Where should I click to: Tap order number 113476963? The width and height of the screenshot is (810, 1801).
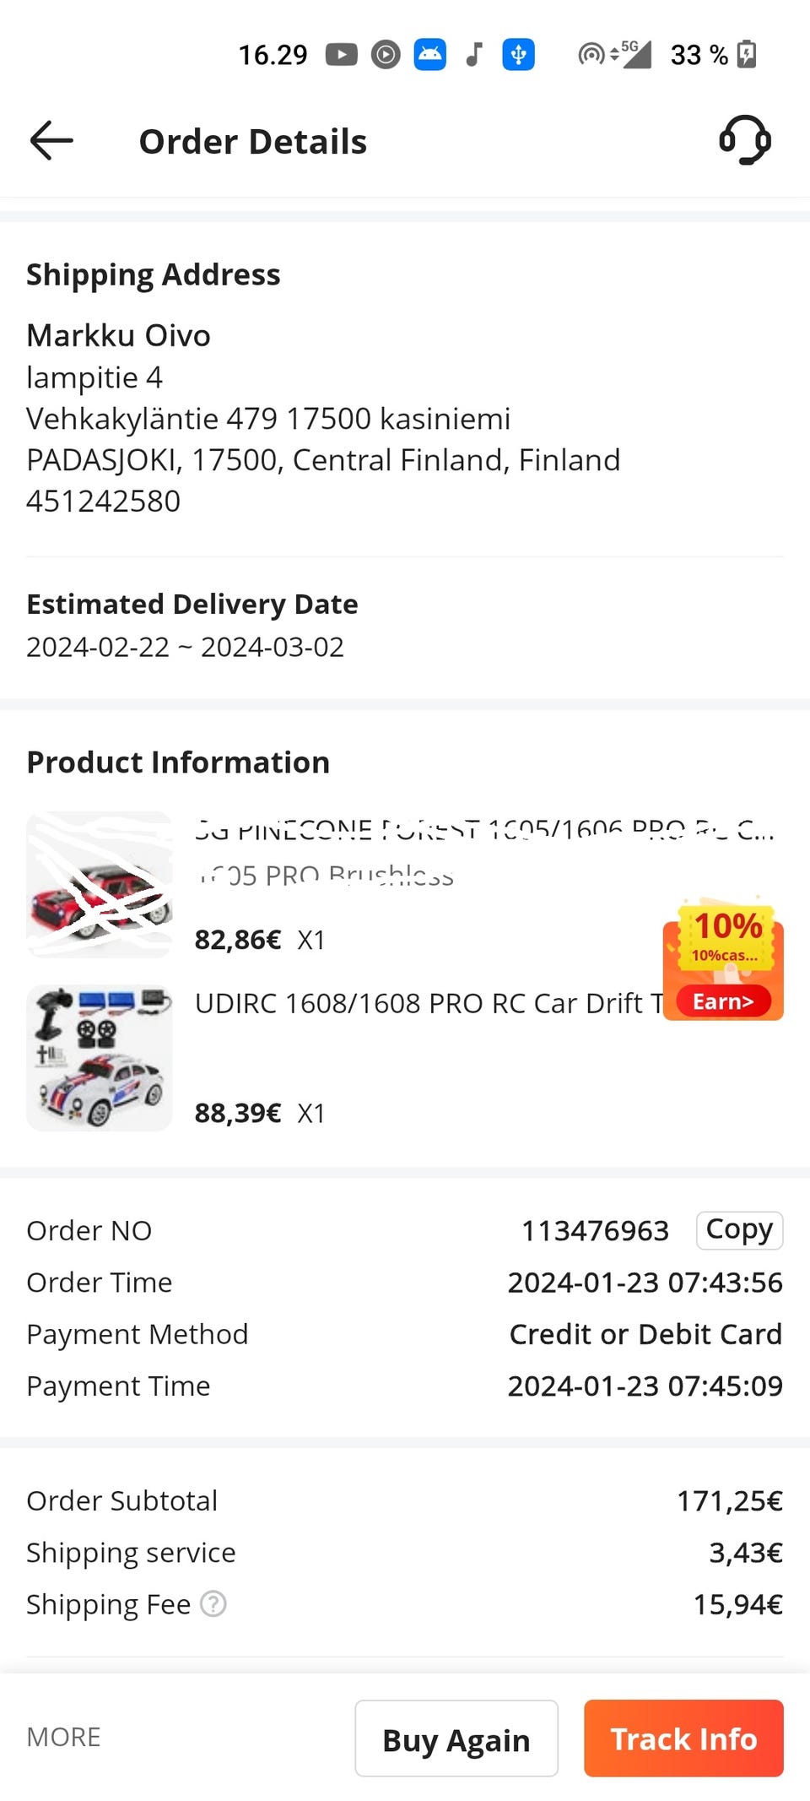click(595, 1231)
